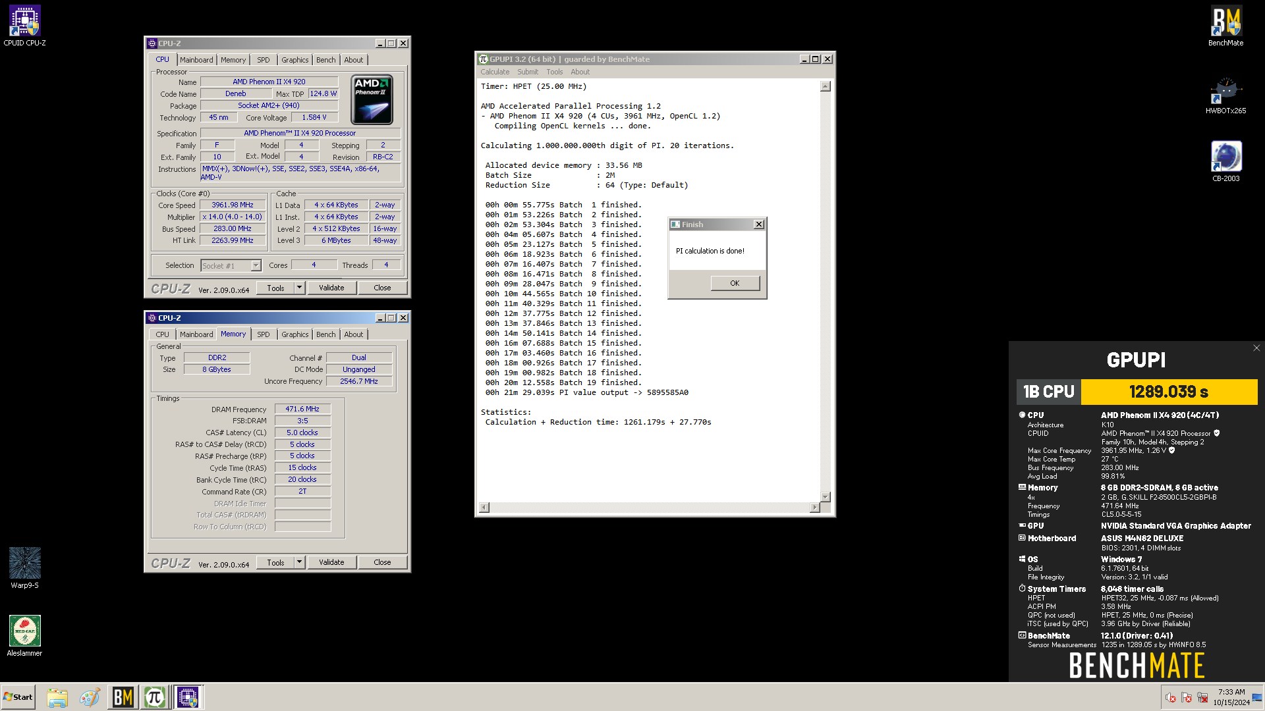Open SPD tab in bottom CPU-Z window
The height and width of the screenshot is (711, 1265).
click(x=264, y=334)
